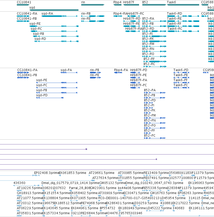Select transcript sqd-RC
The image size is (214, 217).
coord(54,31)
